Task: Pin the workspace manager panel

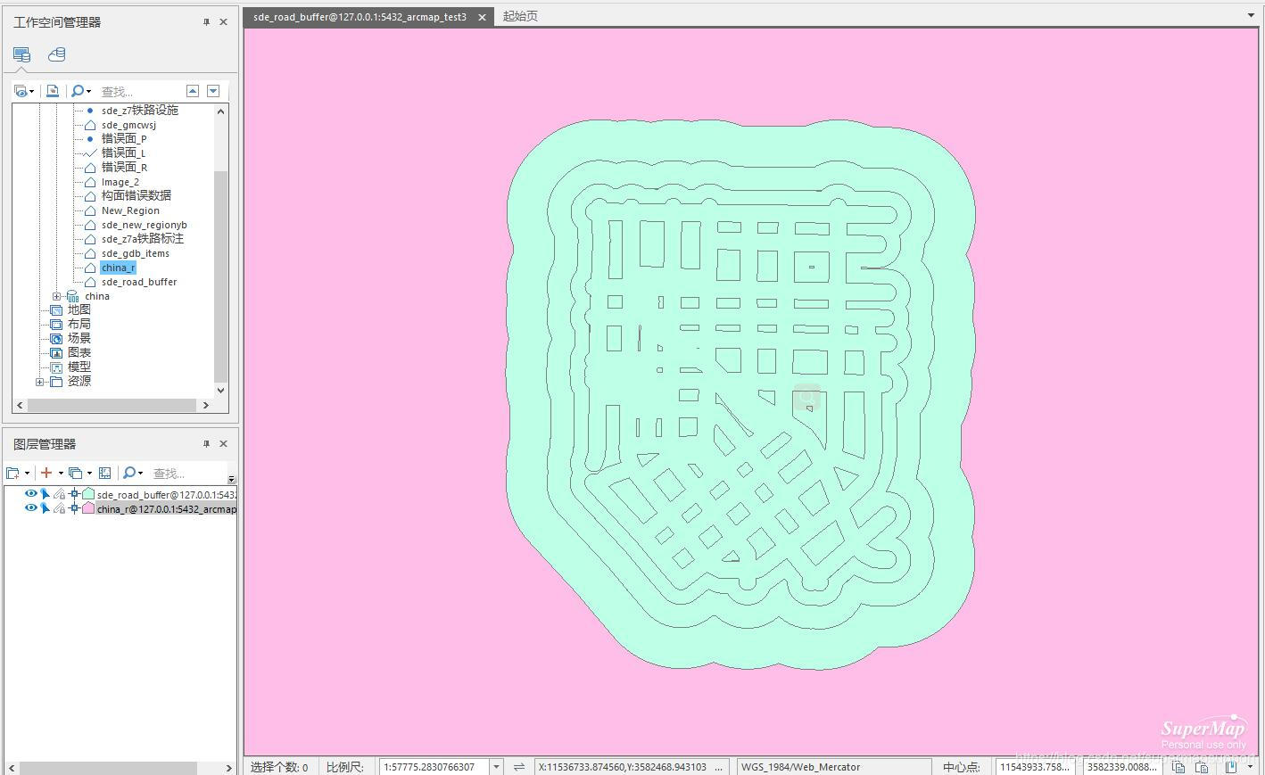Action: [206, 22]
